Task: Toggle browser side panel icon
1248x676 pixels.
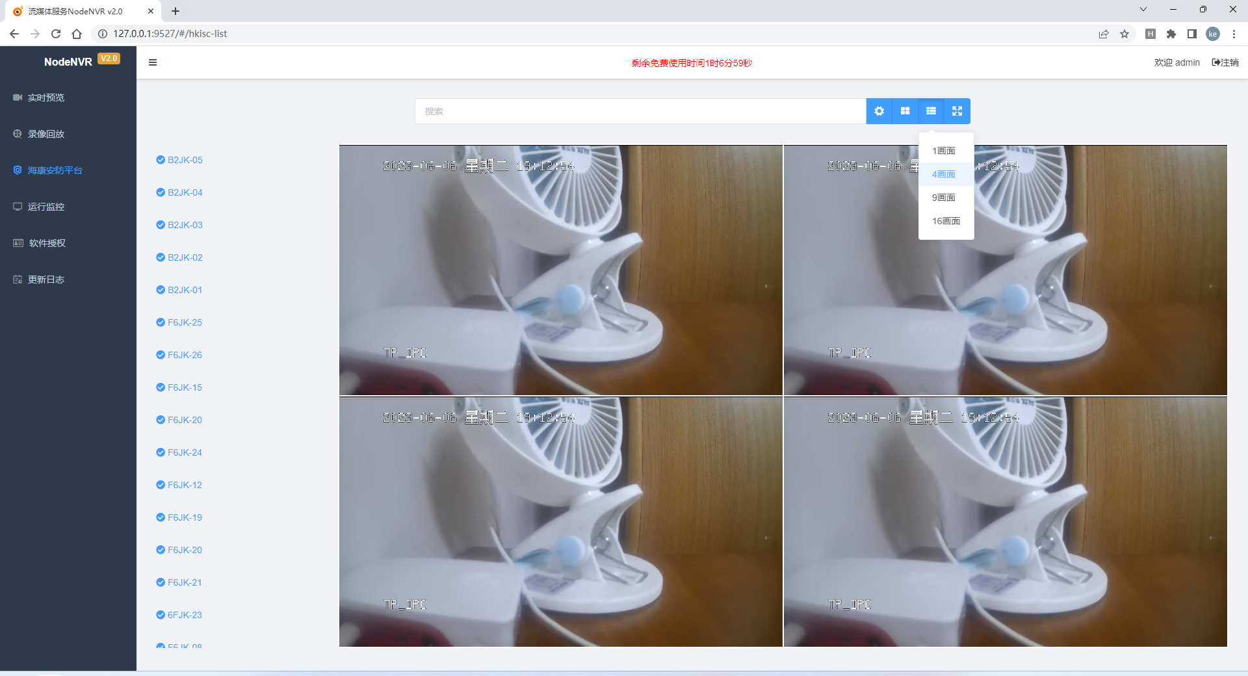Action: pyautogui.click(x=1192, y=34)
